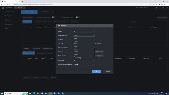This screenshot has height=95, width=169.
Task: Open PTZ in the sidebar
Action: 6,28
